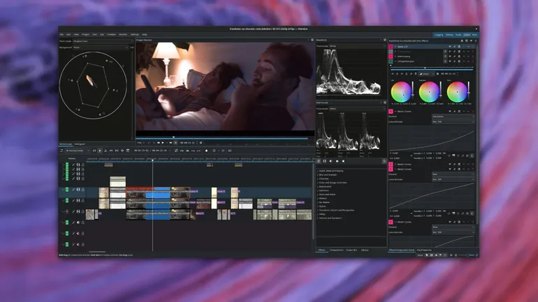Click the Project Monitor panel options icon
Image resolution: width=538 pixels, height=302 pixels.
pyautogui.click(x=312, y=40)
